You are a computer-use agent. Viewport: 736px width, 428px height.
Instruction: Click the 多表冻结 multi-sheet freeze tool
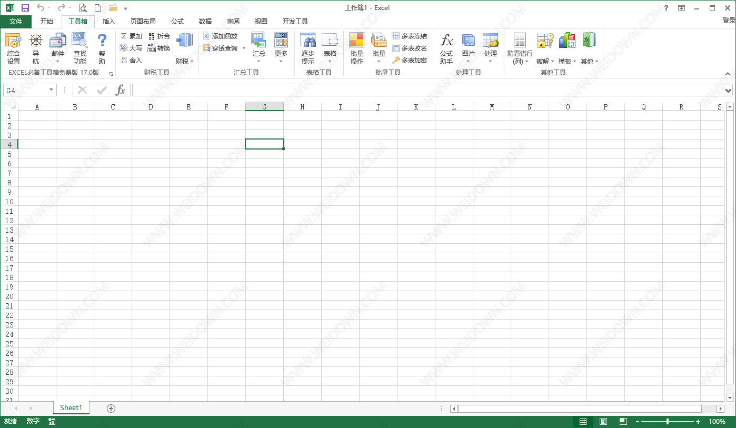point(410,36)
